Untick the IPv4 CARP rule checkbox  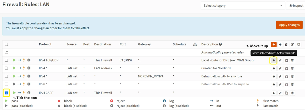[7, 93]
